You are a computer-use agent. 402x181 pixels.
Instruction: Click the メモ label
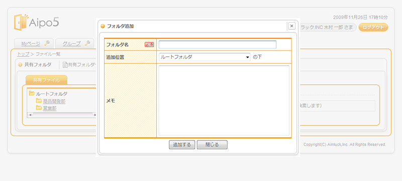[x=111, y=100]
